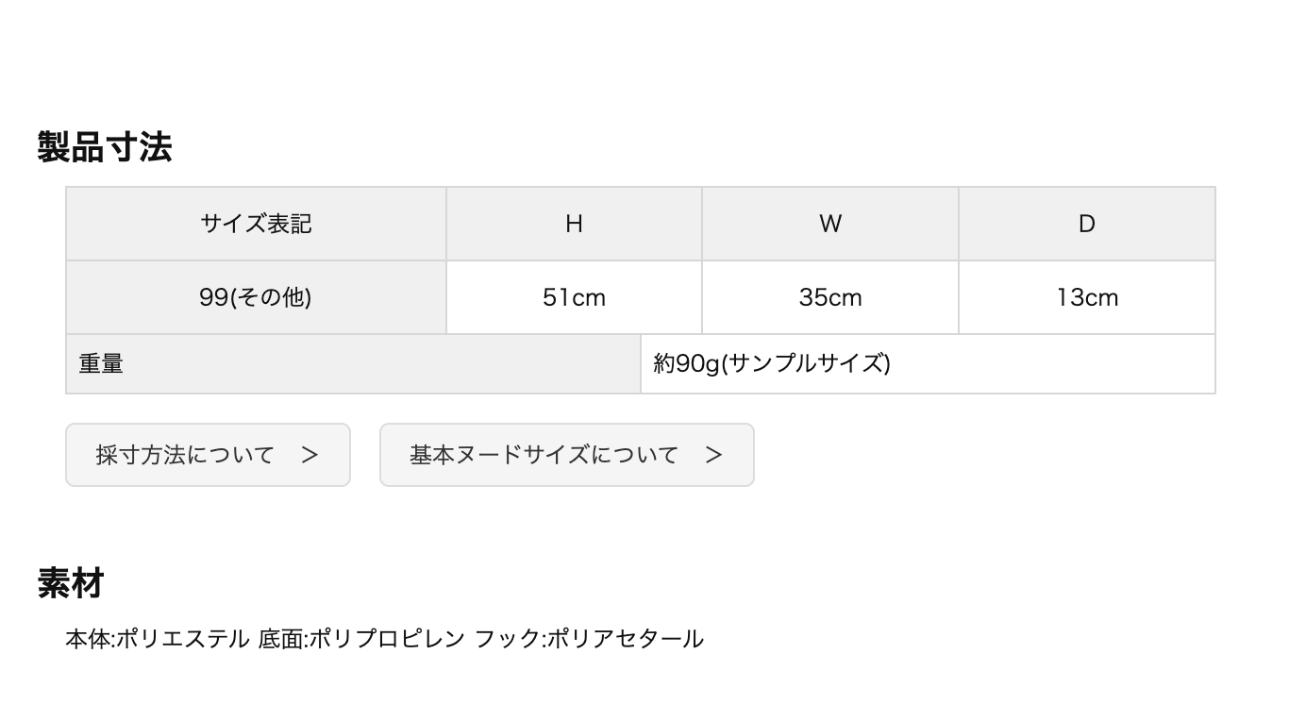Open the 基本ヌードサイズについて button
This screenshot has height=721, width=1289.
click(544, 455)
